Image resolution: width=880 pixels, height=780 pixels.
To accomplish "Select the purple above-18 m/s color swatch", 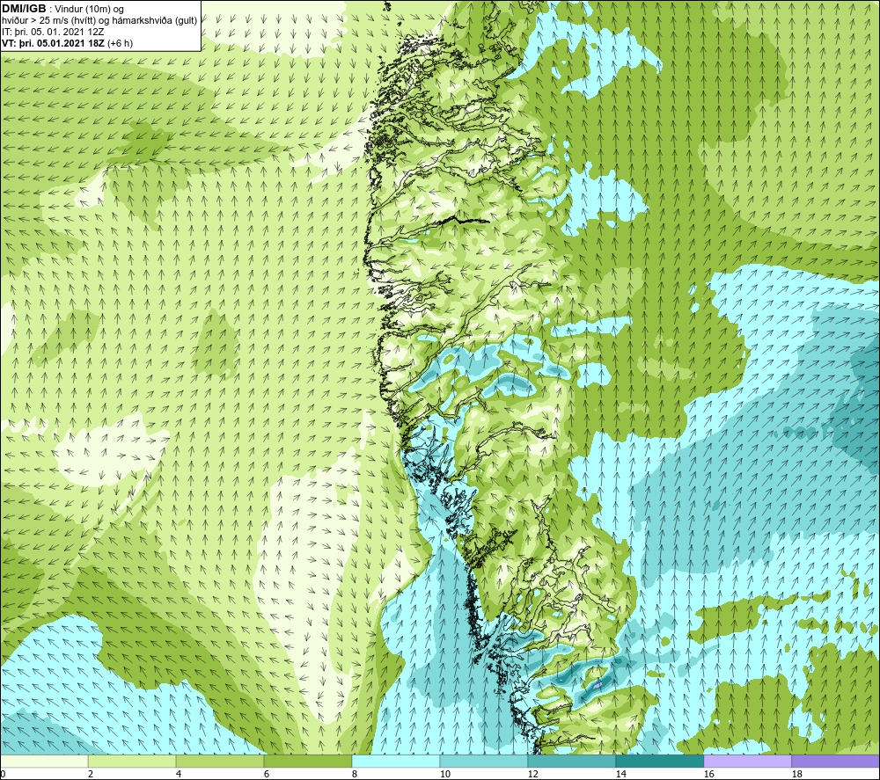I will (836, 761).
